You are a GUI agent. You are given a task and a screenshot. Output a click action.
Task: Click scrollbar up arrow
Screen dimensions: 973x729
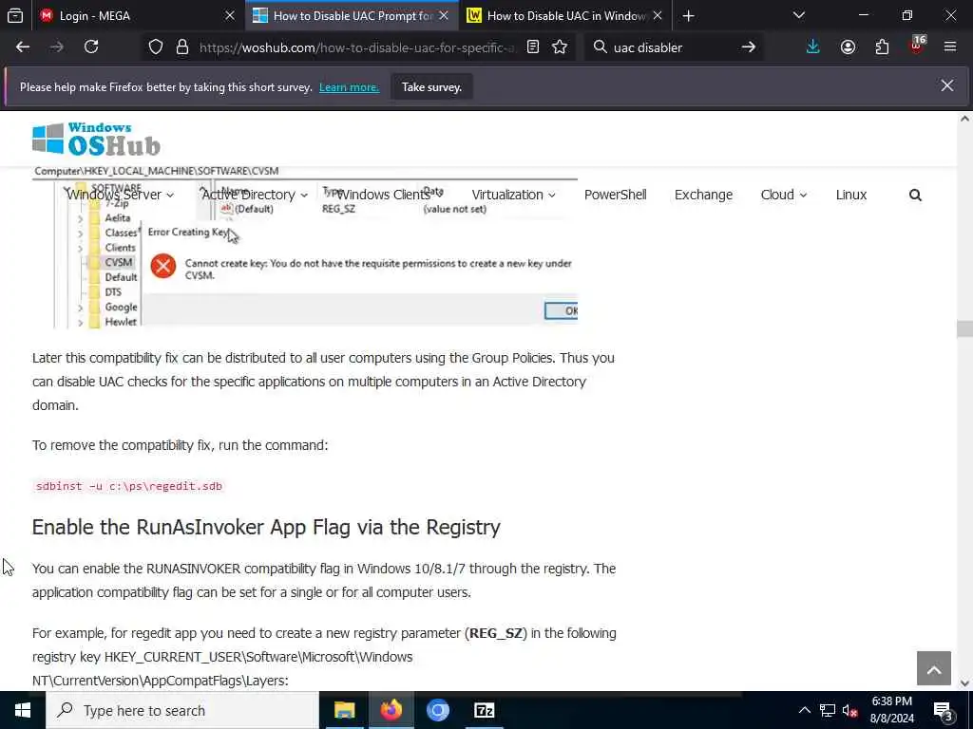pos(964,119)
